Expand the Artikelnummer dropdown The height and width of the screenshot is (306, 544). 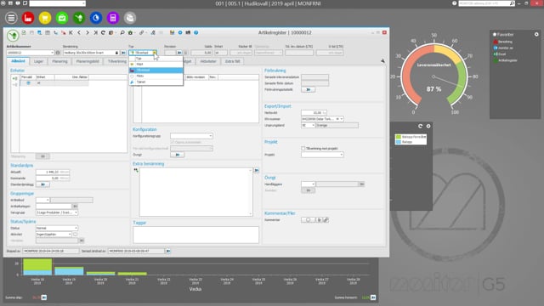pos(53,53)
